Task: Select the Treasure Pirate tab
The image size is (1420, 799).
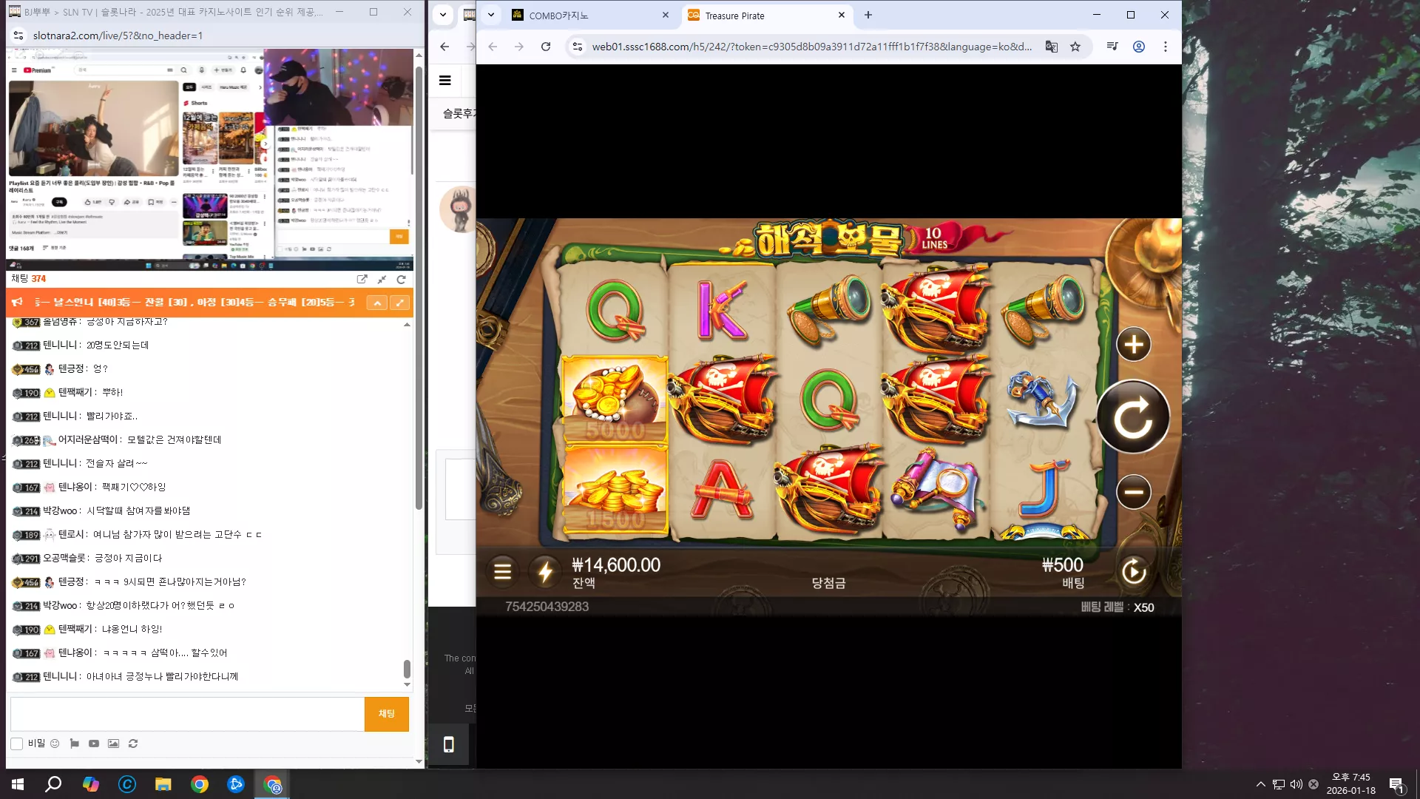Action: pos(766,16)
